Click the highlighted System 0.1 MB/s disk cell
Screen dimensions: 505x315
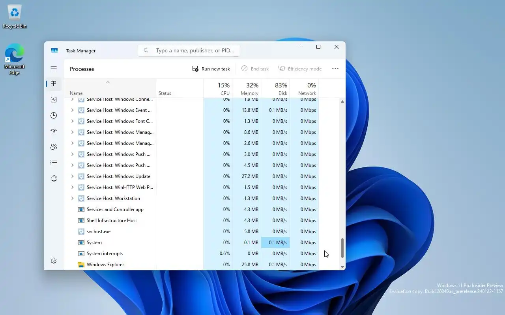click(275, 243)
